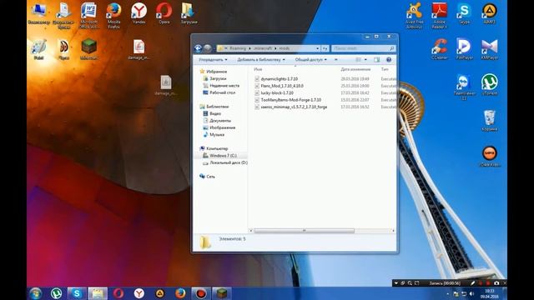Open the address bar history dropdown arrow

click(x=317, y=48)
